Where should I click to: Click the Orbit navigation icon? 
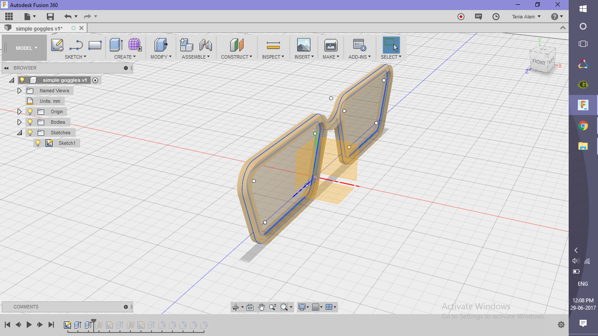pos(236,307)
